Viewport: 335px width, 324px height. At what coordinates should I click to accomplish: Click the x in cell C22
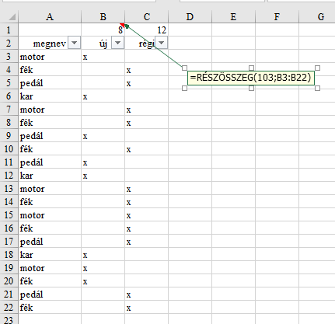coord(128,308)
